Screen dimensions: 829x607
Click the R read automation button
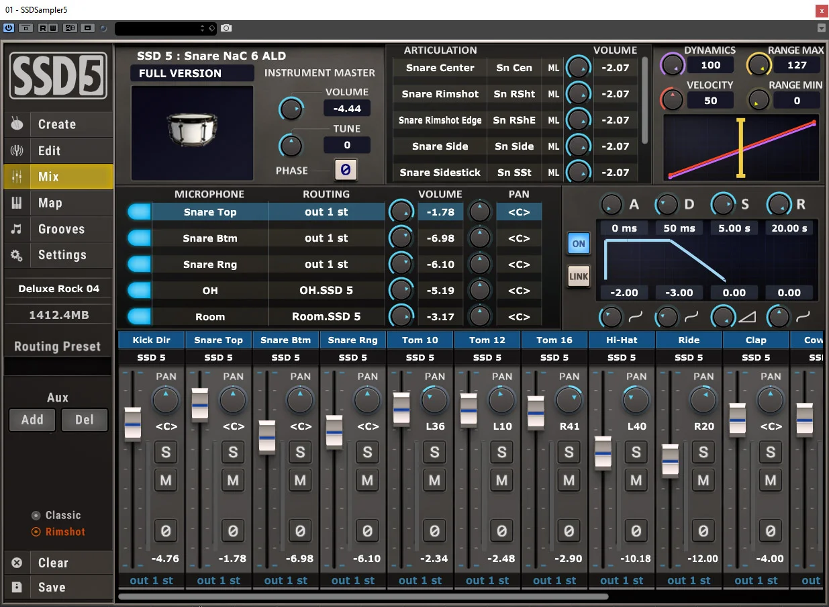[x=43, y=28]
